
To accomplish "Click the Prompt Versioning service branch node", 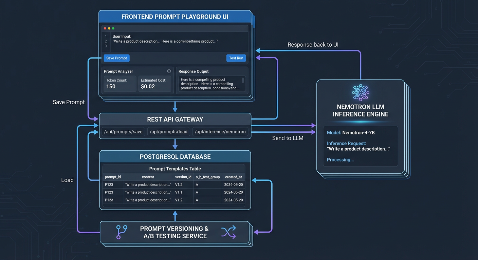I will click(x=175, y=232).
